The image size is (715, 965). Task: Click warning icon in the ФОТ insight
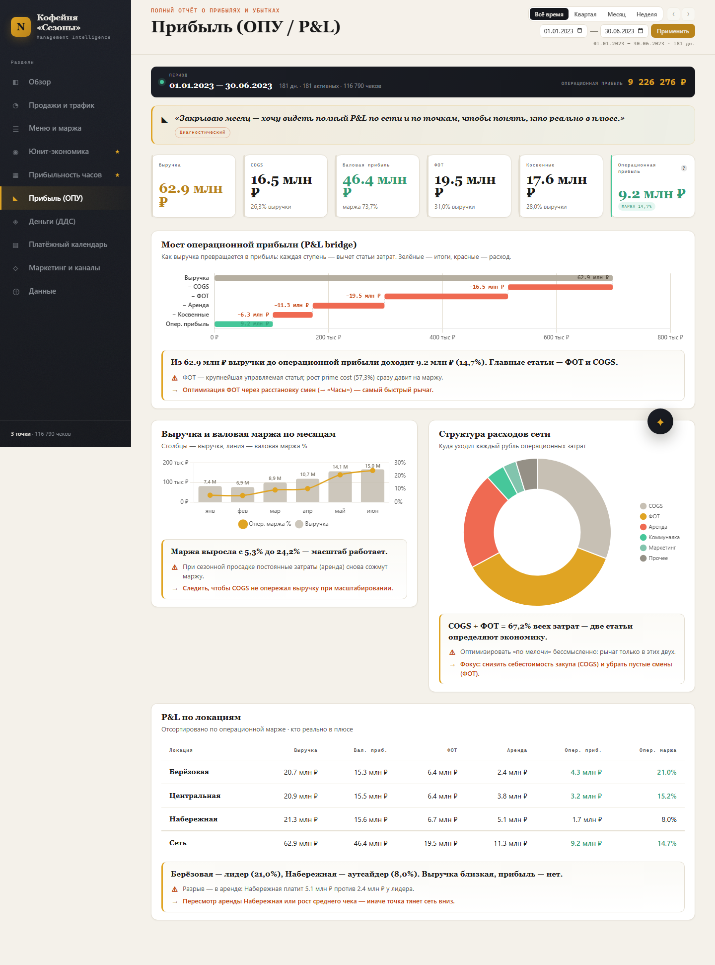pos(175,378)
